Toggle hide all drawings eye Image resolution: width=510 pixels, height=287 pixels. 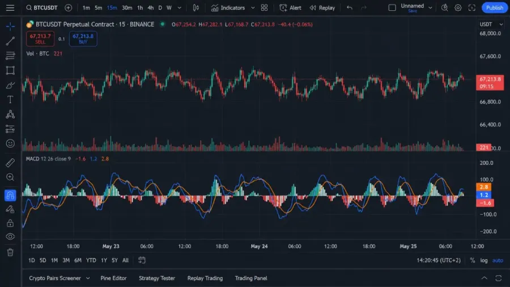10,237
